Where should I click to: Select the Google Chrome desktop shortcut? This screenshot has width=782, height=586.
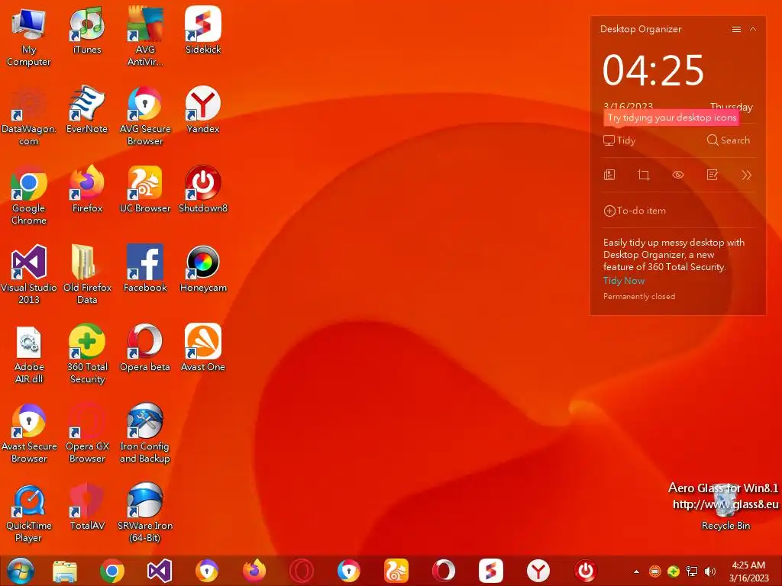click(28, 196)
